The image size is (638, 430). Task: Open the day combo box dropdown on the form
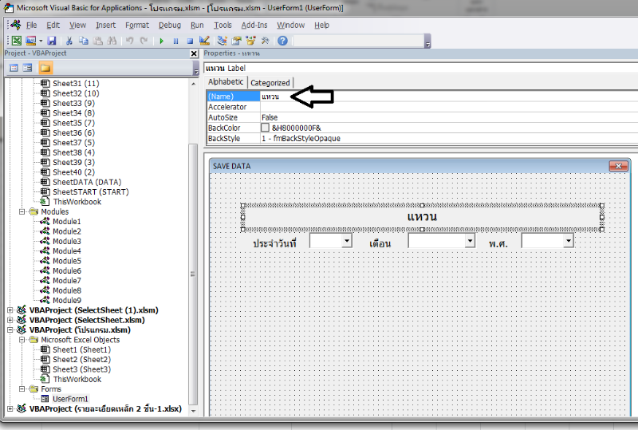click(x=346, y=240)
